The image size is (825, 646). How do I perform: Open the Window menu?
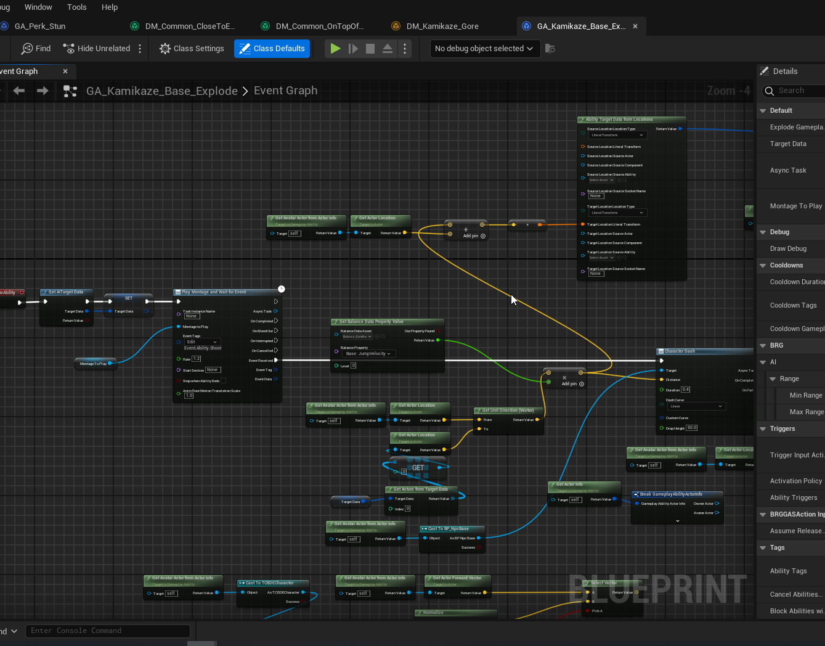(x=38, y=7)
